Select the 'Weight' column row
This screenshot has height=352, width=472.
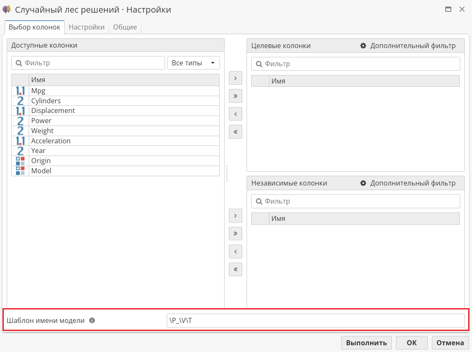[x=115, y=131]
